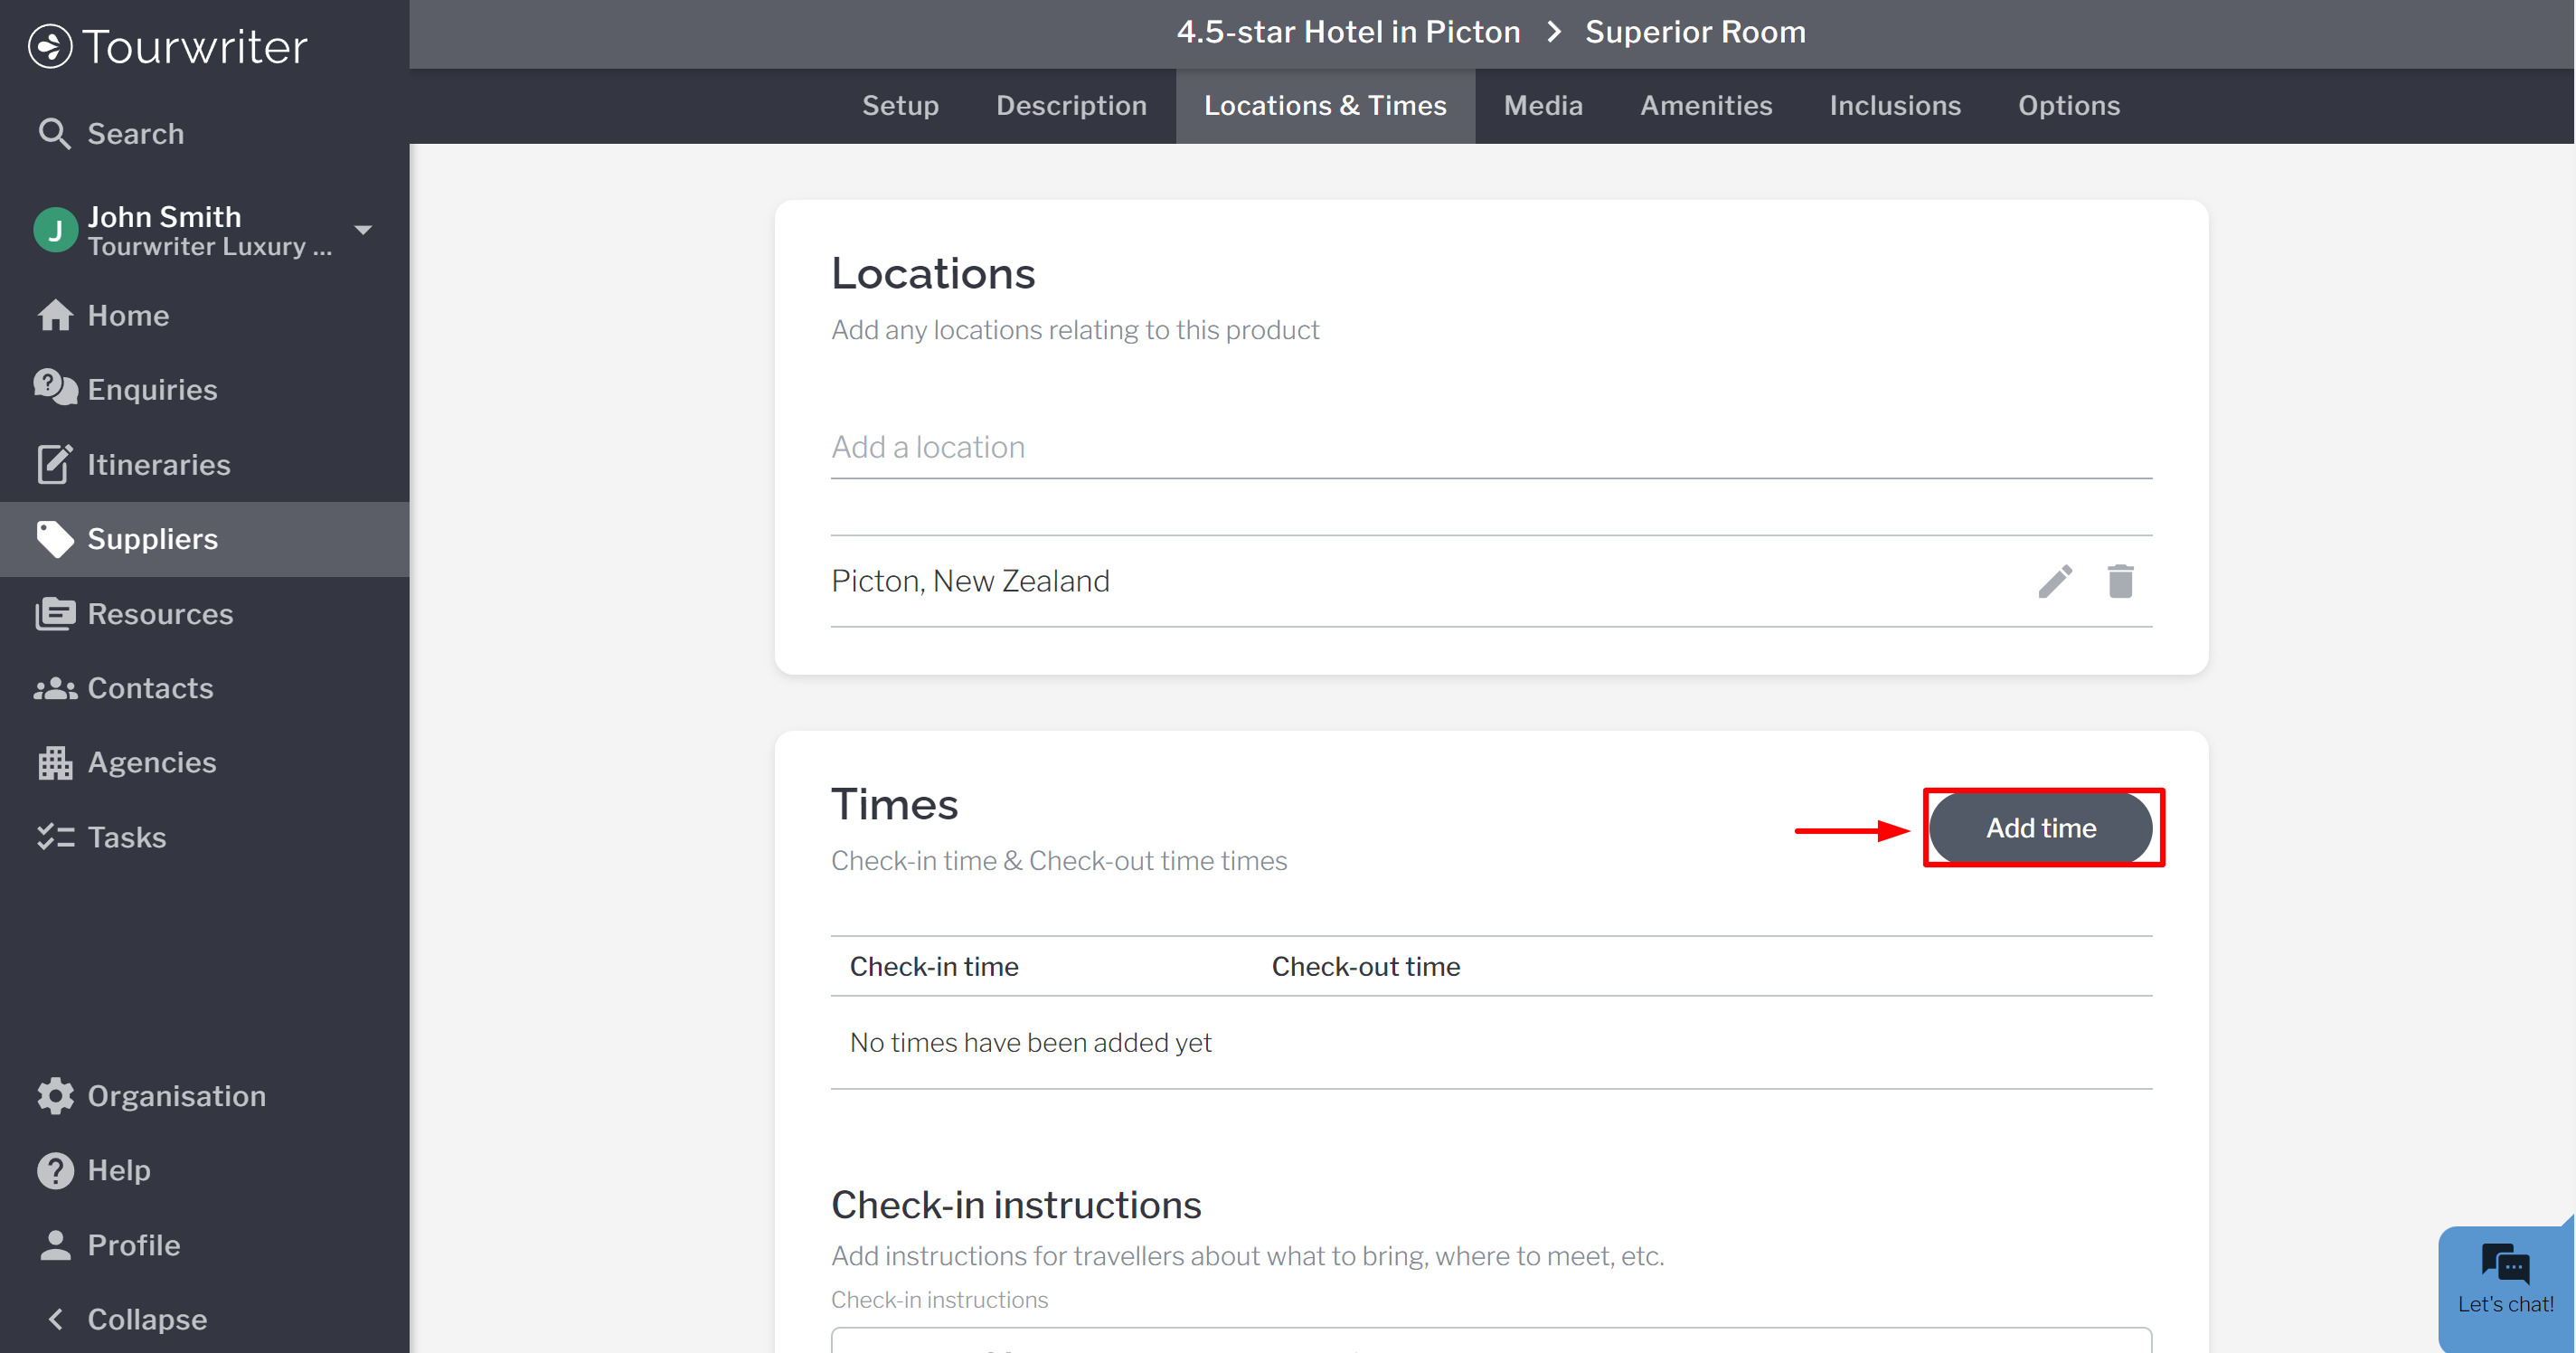Click the Add a location field
2576x1353 pixels.
[x=1490, y=447]
